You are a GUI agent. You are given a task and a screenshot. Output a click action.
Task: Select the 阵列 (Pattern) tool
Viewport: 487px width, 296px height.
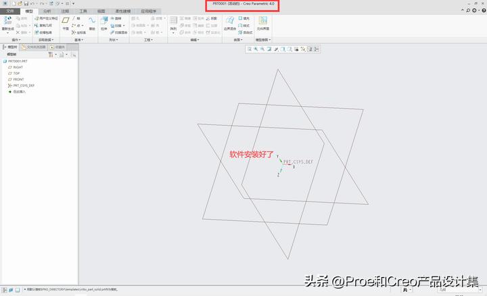click(173, 23)
